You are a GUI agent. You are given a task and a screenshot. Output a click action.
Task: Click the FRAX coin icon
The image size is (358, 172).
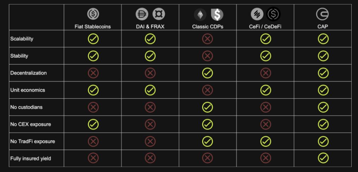point(158,14)
